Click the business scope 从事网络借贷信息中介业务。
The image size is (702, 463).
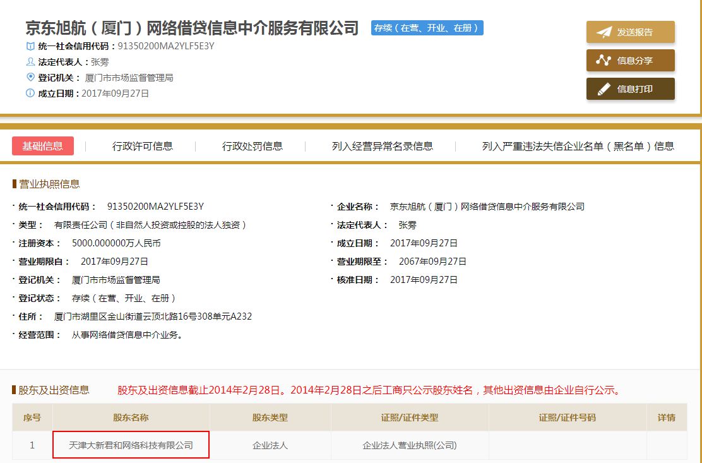coord(128,335)
